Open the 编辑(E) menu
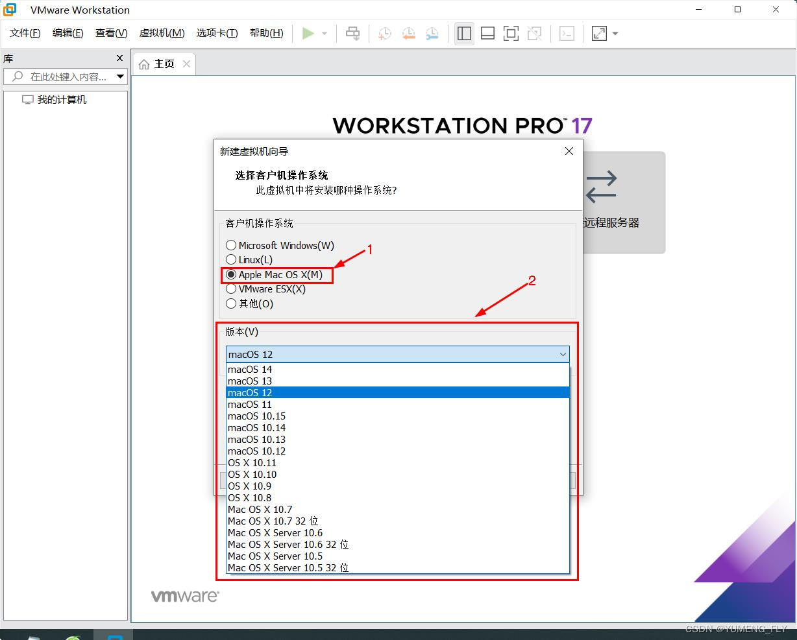 click(67, 33)
